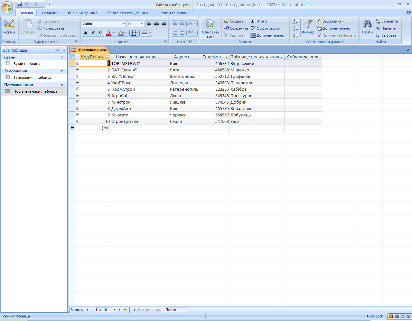Switch to the Главная ribbon tab
The width and height of the screenshot is (412, 321).
[x=26, y=13]
